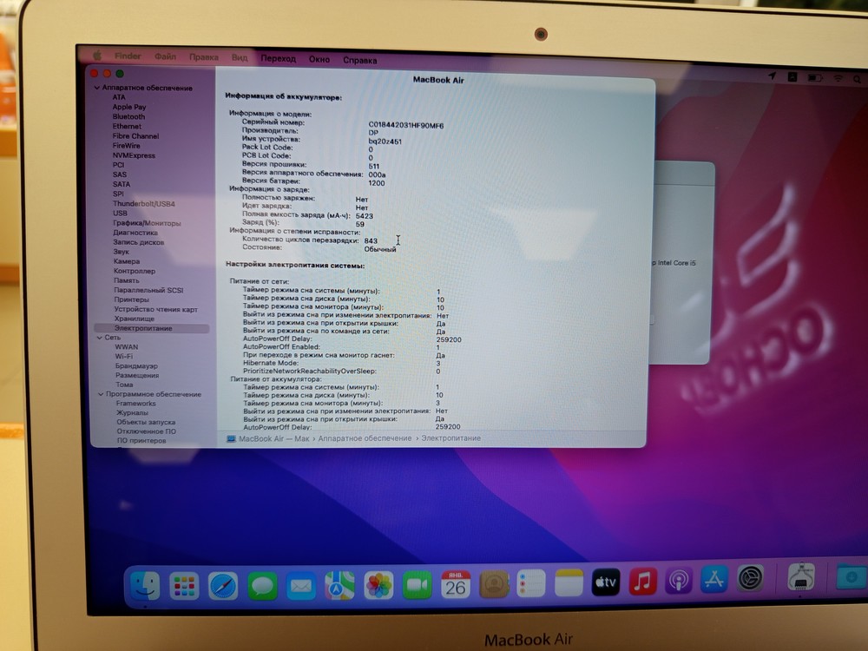Screen dimensions: 868x651
Task: Open the Файл menu
Action: tap(165, 56)
